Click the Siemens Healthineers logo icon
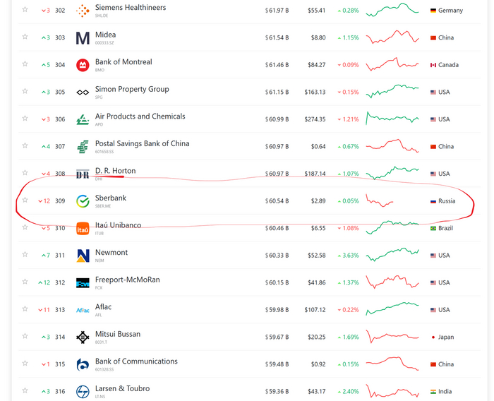The width and height of the screenshot is (494, 401). click(83, 11)
